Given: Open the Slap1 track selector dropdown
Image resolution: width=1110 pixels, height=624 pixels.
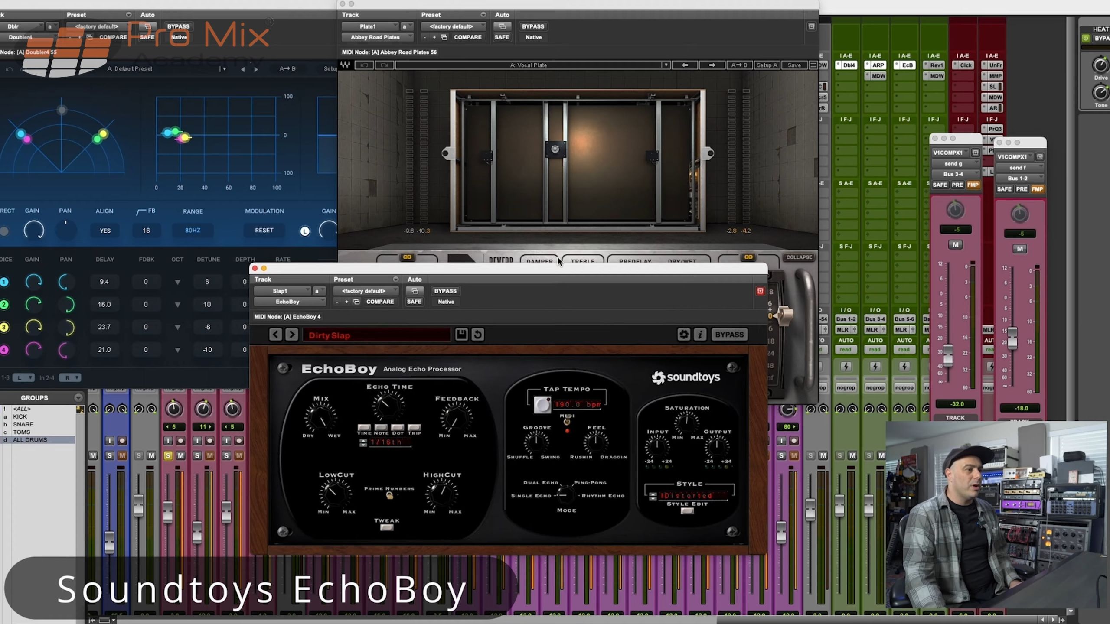Looking at the screenshot, I should [283, 291].
